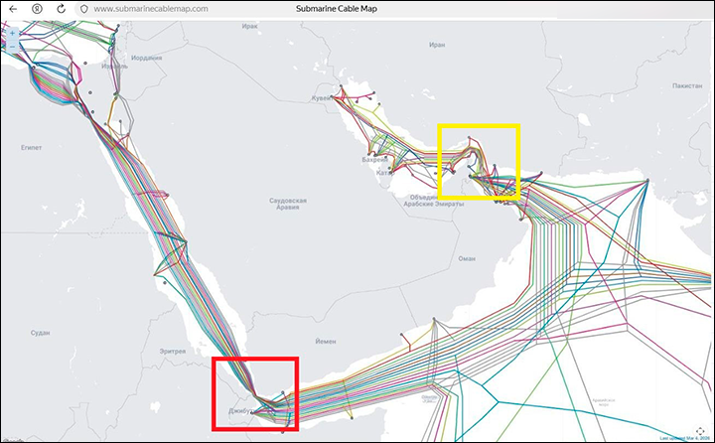Image resolution: width=715 pixels, height=443 pixels.
Task: Click the Саудовская Аравия country label
Action: (x=288, y=205)
